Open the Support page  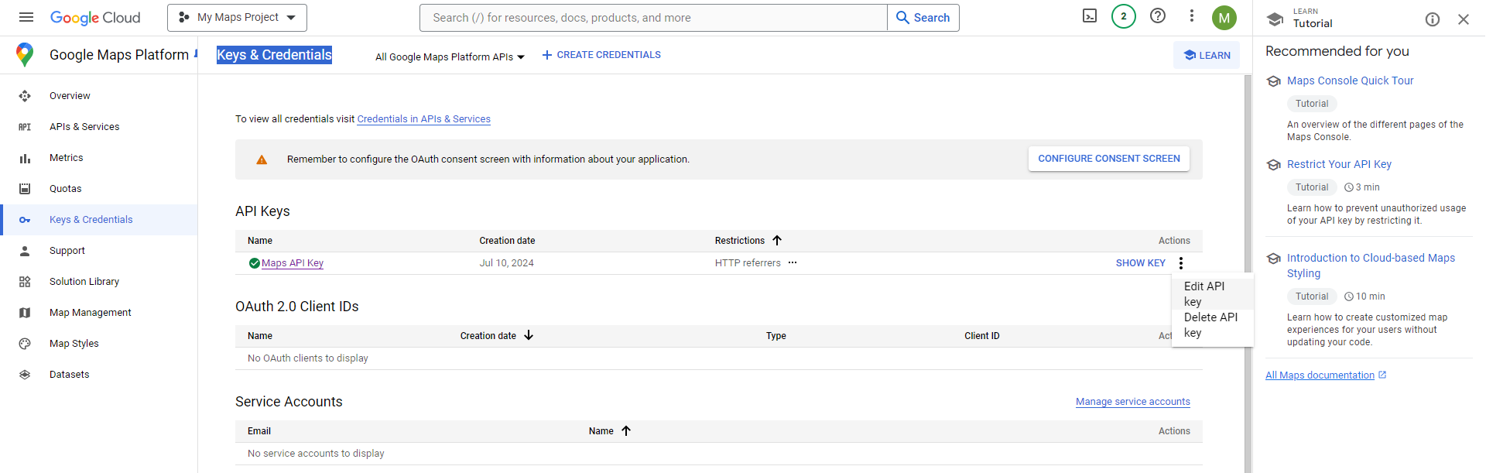click(67, 251)
